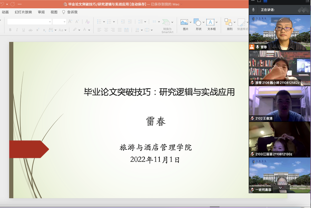
Task: Toggle italic text formatting
Action: click(17, 30)
